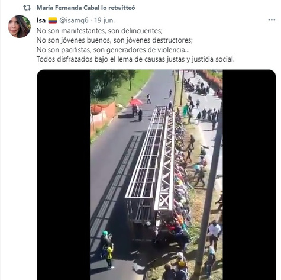Open Isa's profile picture avatar

[x=20, y=27]
